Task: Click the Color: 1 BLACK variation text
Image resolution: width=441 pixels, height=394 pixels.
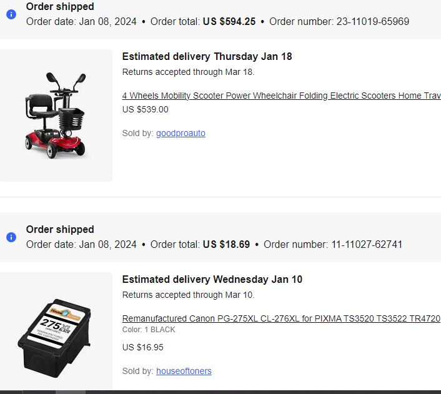Action: click(149, 330)
